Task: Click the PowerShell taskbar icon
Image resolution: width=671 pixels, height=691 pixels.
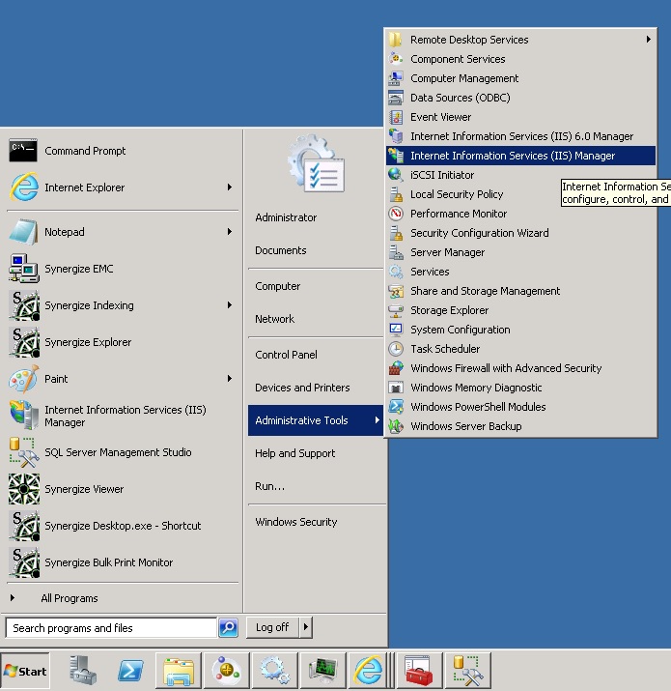Action: click(130, 671)
